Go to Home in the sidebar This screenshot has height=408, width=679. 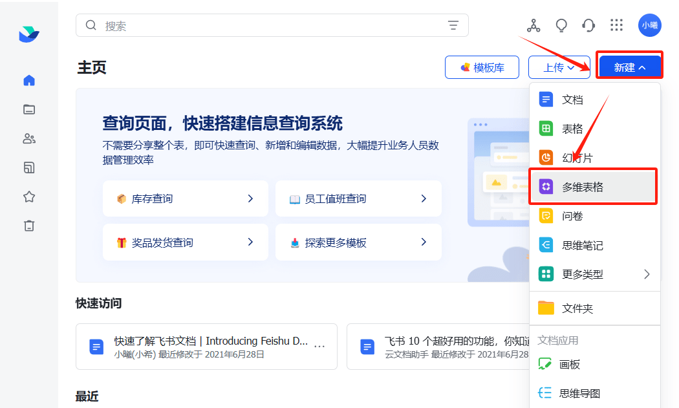coord(29,80)
